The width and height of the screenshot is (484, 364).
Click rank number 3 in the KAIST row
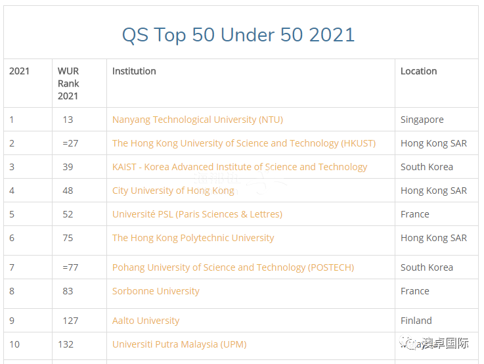tap(12, 167)
